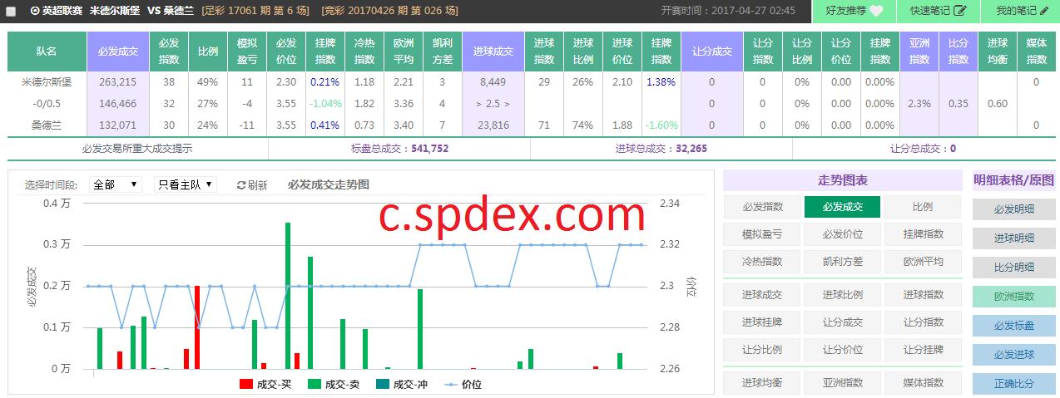Toggle the red 成交-买 legend series
This screenshot has height=398, width=1060.
tap(265, 384)
